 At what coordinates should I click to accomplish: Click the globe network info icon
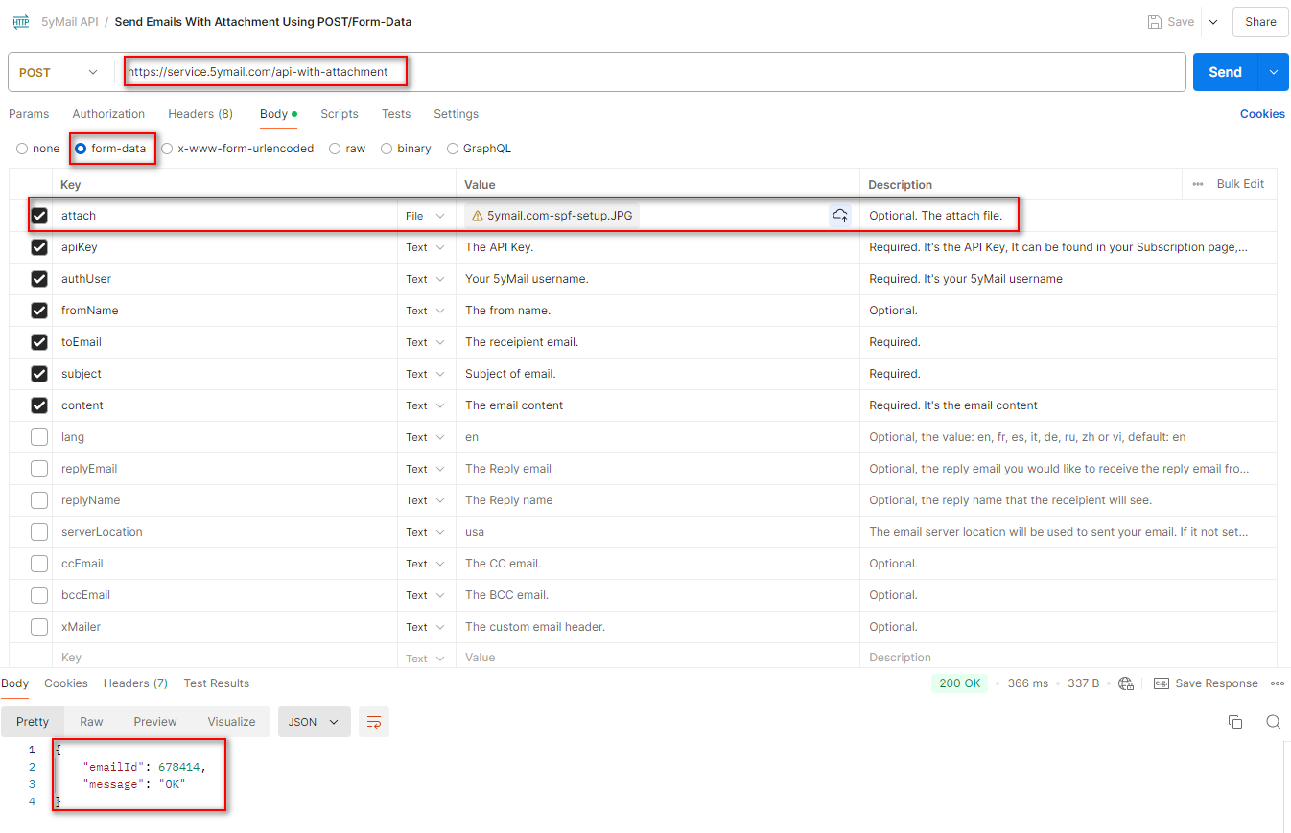tap(1126, 683)
